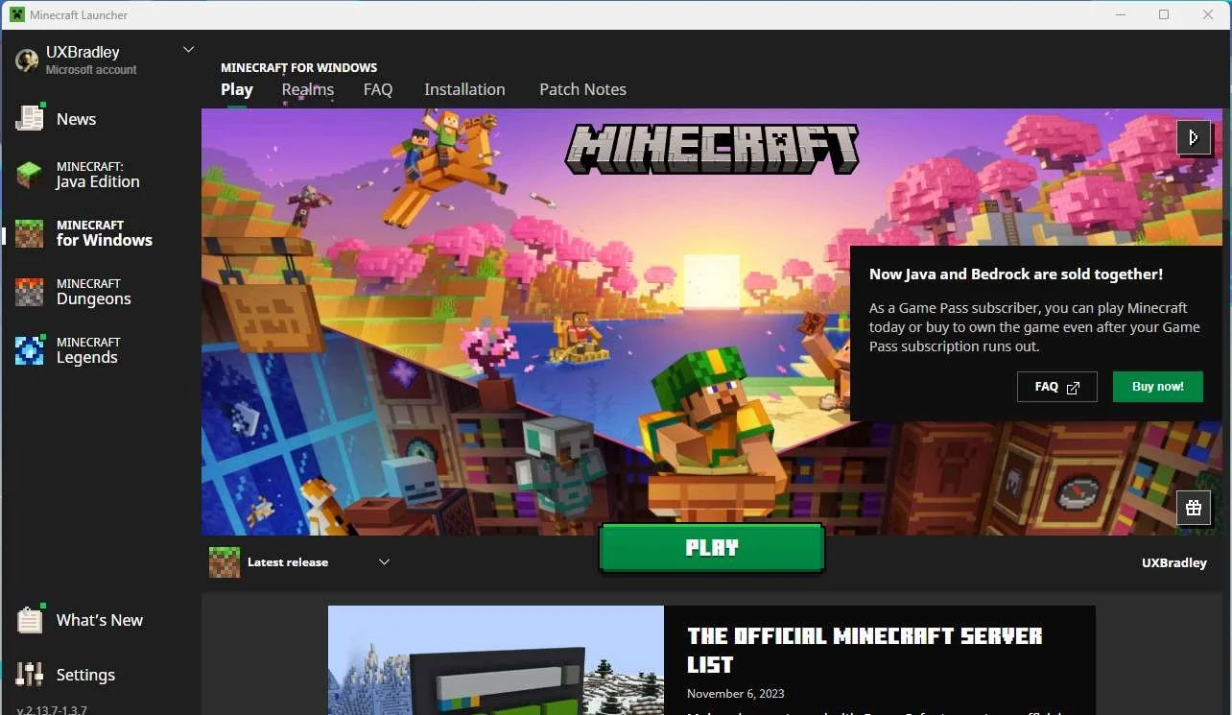Select Minecraft: Java Edition grass block icon

[x=30, y=175]
